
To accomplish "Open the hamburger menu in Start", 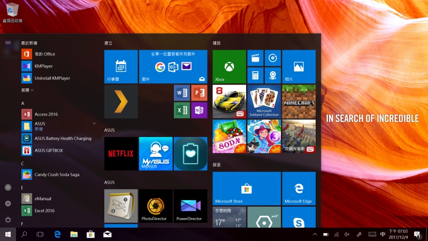I will (x=8, y=43).
